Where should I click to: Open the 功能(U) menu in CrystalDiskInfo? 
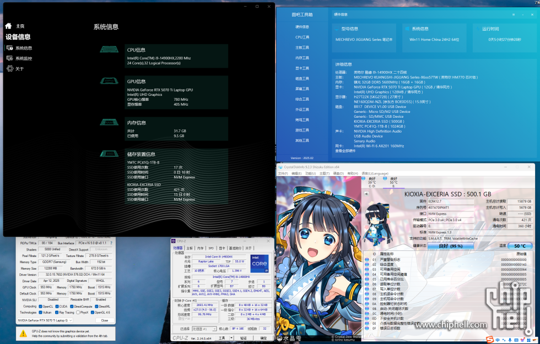point(310,173)
